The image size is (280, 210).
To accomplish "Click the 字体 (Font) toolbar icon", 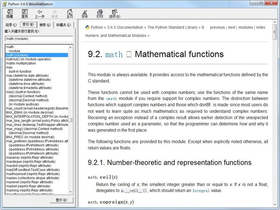I will pyautogui.click(x=85, y=14).
